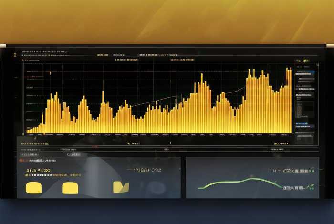This screenshot has height=224, width=334.
Task: Select the blue highlighted row in the sidebar
Action: [x=304, y=73]
